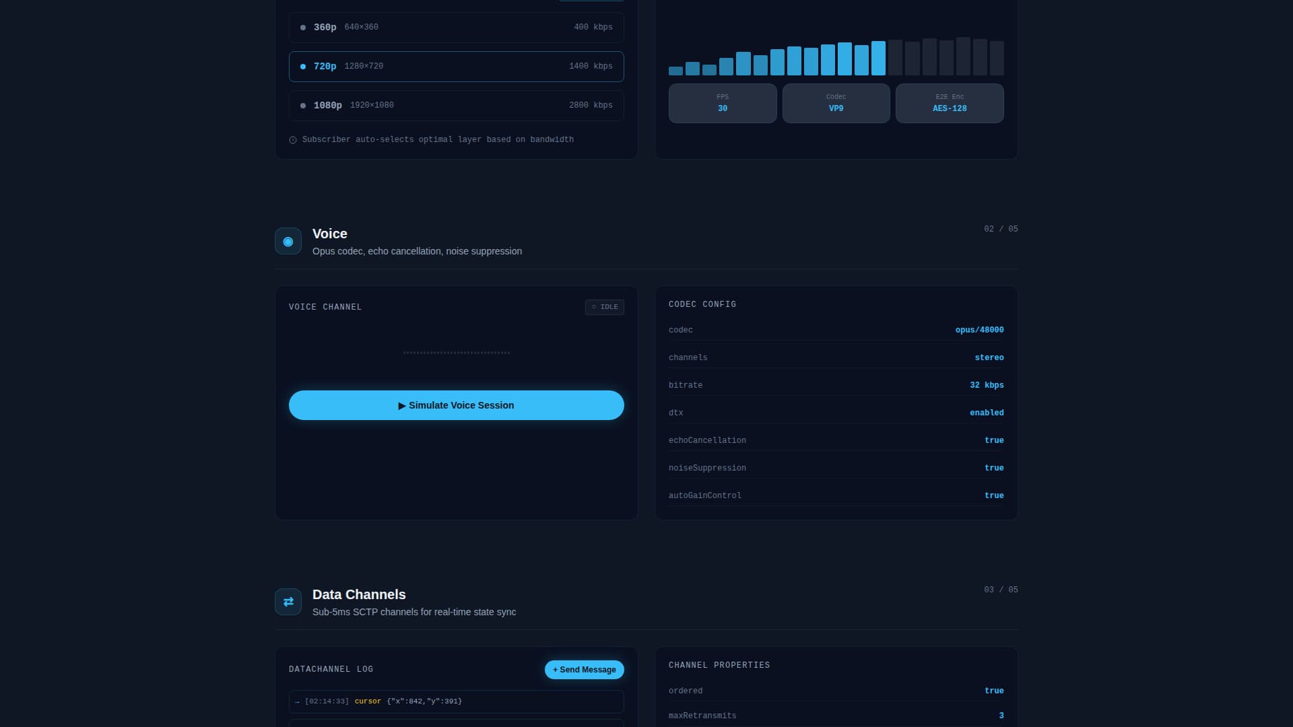The height and width of the screenshot is (727, 1293).
Task: Select the 720p simulcast layer
Action: pos(457,67)
